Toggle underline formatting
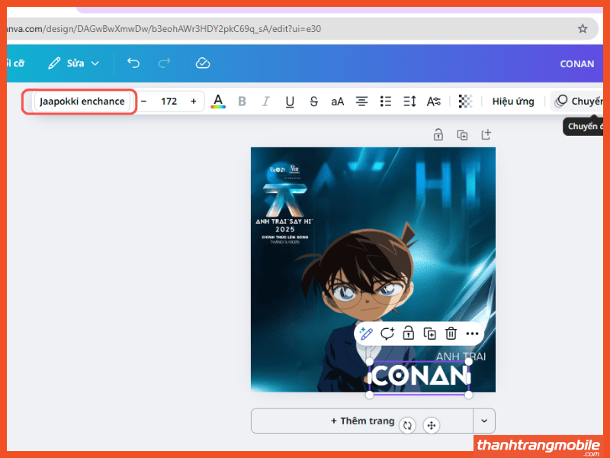This screenshot has width=610, height=458. pyautogui.click(x=290, y=102)
